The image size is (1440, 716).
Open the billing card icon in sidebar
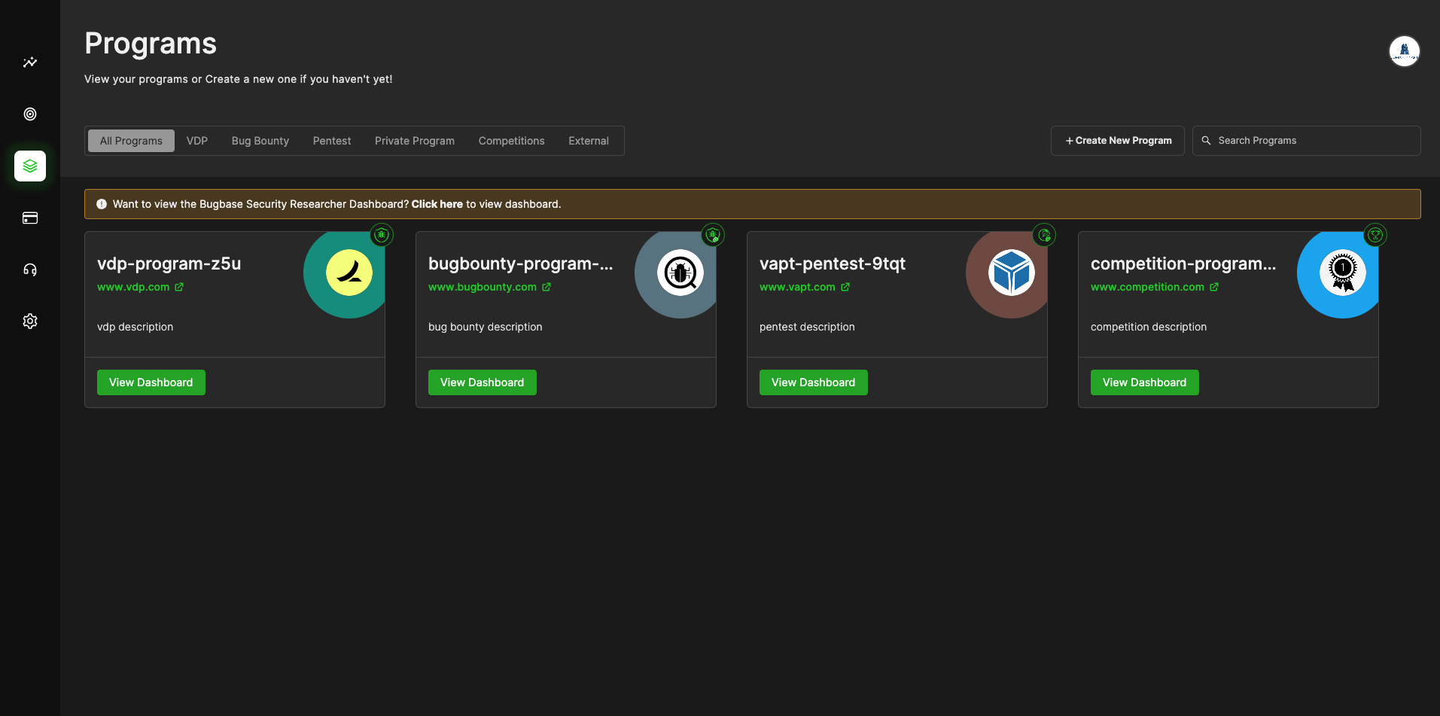click(30, 218)
